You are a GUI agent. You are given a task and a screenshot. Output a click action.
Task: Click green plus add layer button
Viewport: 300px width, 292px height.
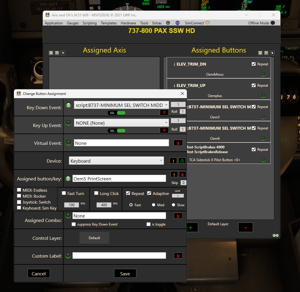click(192, 227)
